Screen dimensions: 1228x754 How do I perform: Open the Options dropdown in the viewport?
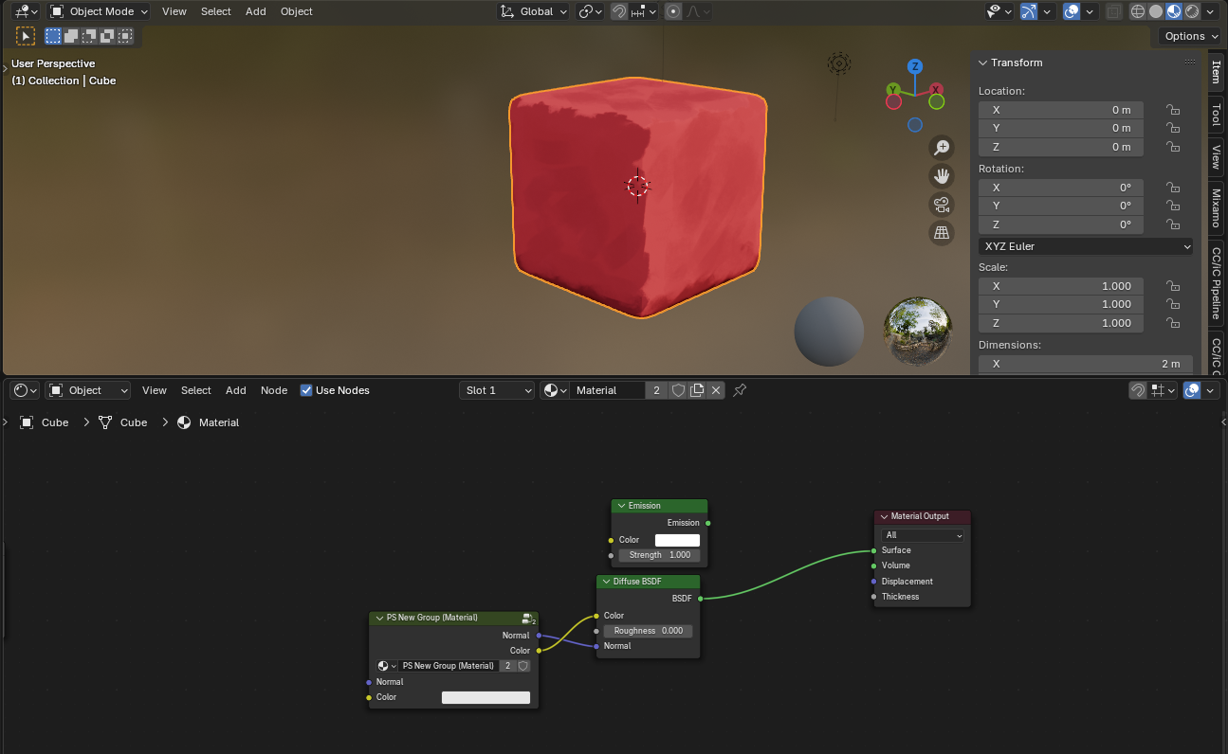click(x=1190, y=36)
